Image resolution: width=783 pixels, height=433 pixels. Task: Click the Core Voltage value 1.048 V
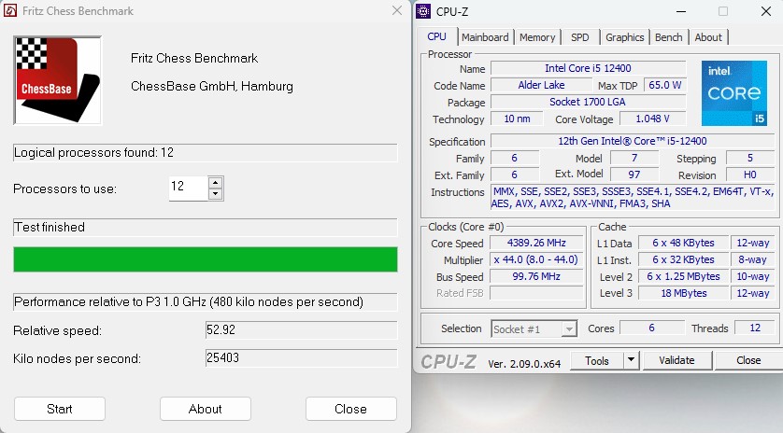tap(653, 119)
